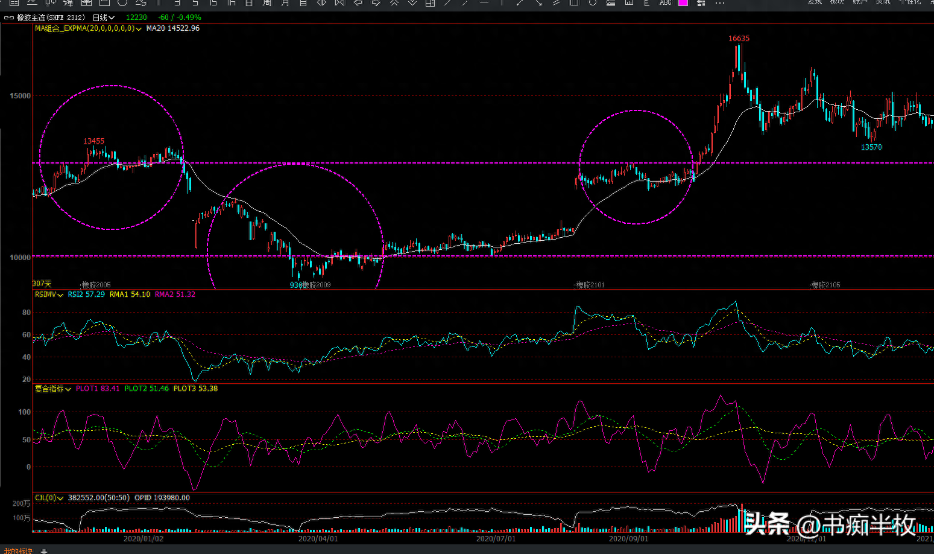This screenshot has height=554, width=934.
Task: Click the 2020/07/01 date axis label
Action: [496, 539]
